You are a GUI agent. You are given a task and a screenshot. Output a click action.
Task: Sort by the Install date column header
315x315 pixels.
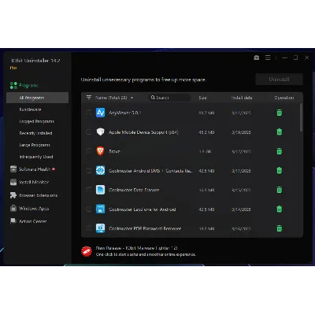tap(242, 98)
